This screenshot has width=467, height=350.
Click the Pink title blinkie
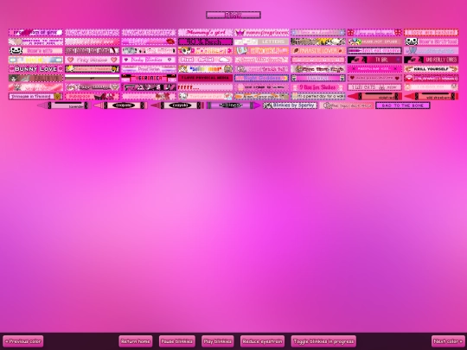click(x=233, y=15)
